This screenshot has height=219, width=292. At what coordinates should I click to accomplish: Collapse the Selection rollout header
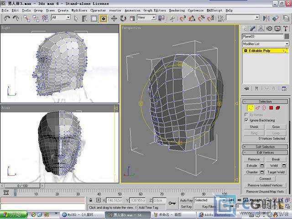[x=265, y=101]
